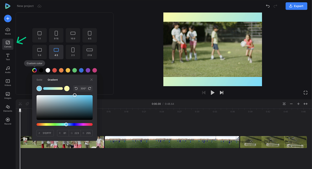
Task: Play the video preview
Action: pos(213,93)
